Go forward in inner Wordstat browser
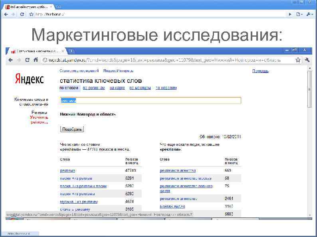 pyautogui.click(x=19, y=60)
